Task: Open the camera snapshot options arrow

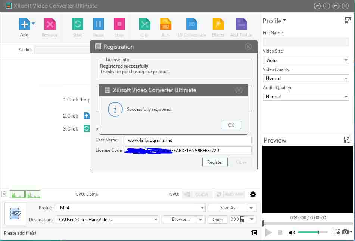Action: 351,232
